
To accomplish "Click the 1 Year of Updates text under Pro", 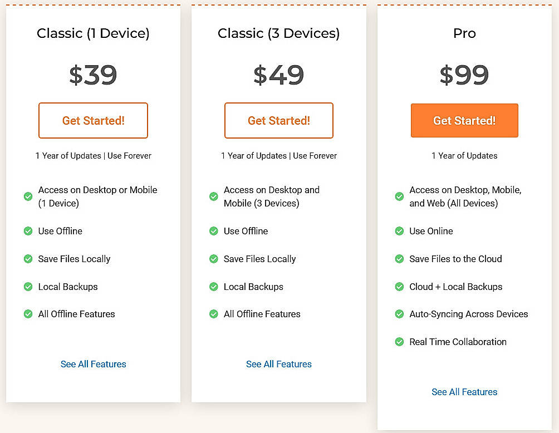I will click(464, 156).
